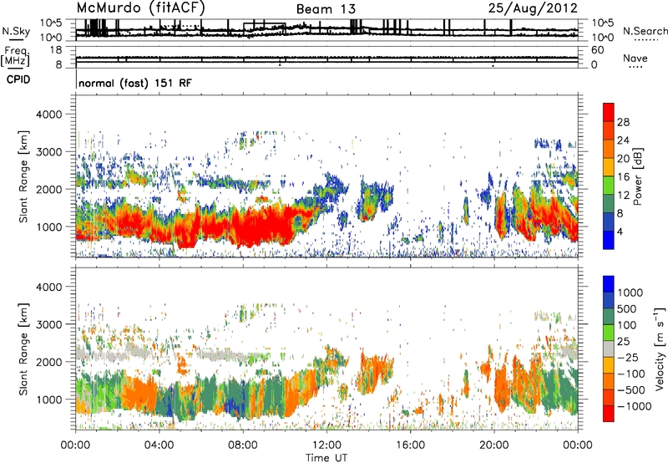Select the Power [dB] colorbar title
668x463 pixels.
coord(638,176)
